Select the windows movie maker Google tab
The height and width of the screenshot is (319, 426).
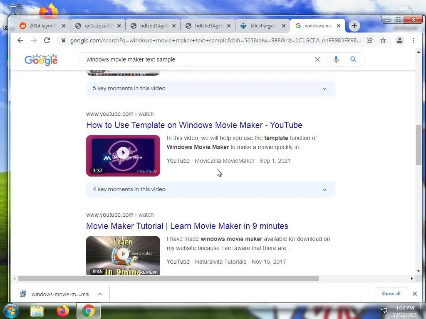click(x=317, y=26)
